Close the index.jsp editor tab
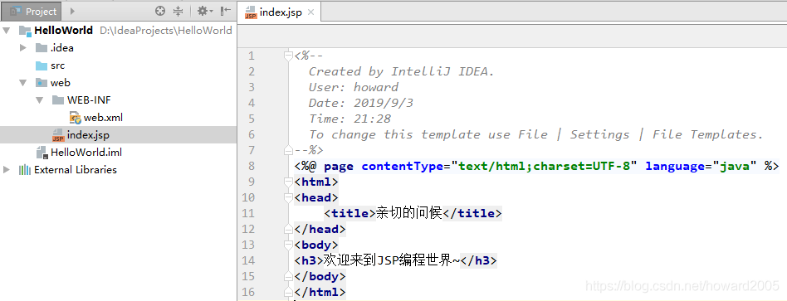This screenshot has width=787, height=301. point(310,12)
